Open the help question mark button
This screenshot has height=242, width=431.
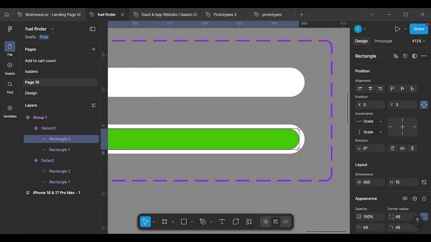point(417,220)
